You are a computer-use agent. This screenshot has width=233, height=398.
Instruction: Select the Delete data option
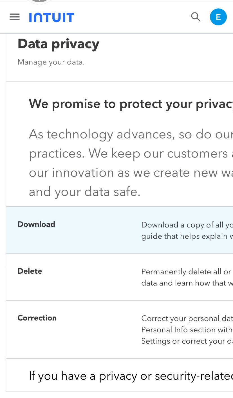tap(30, 271)
